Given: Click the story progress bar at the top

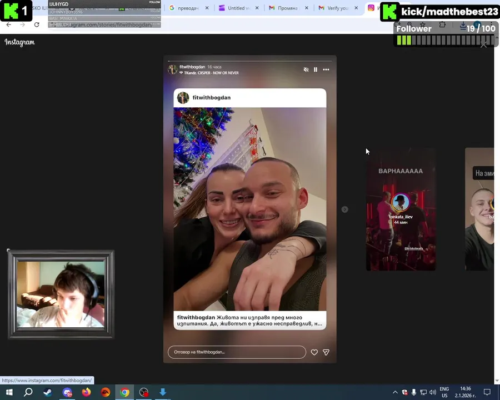Looking at the screenshot, I should tap(249, 61).
